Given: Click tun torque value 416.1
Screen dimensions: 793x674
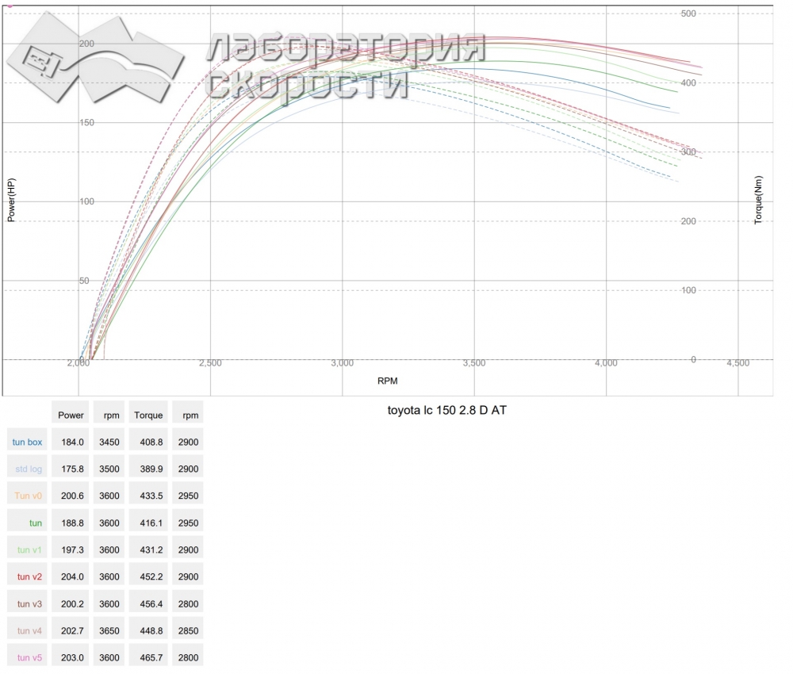Looking at the screenshot, I should pyautogui.click(x=151, y=523).
